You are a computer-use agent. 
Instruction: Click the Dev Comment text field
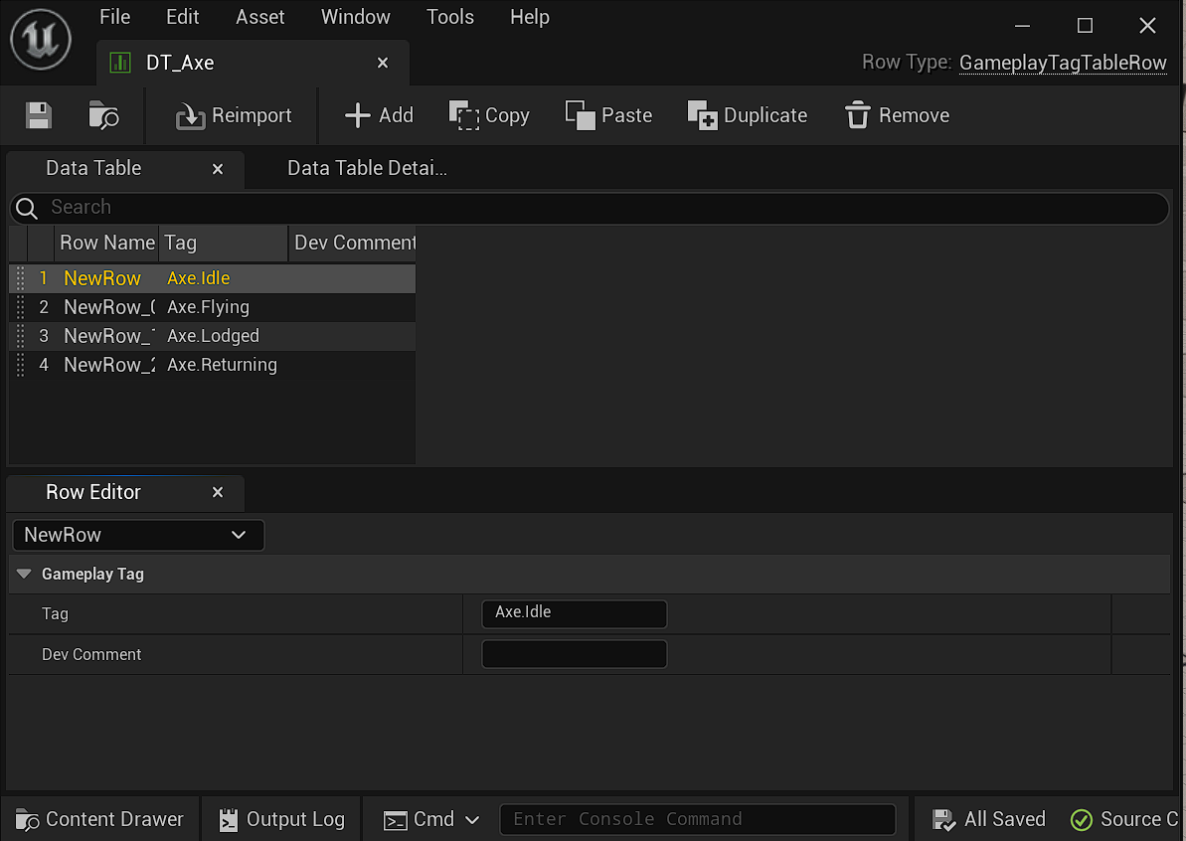click(574, 654)
